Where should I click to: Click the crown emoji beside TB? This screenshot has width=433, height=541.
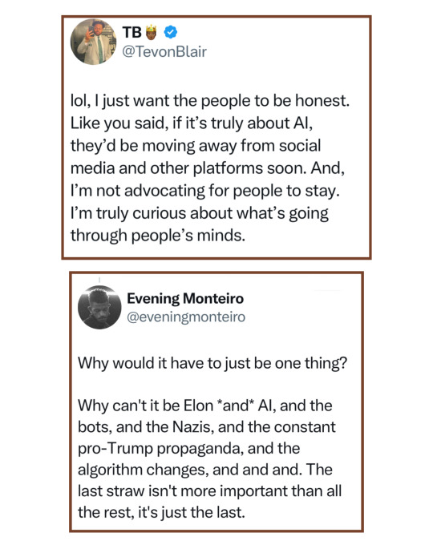pyautogui.click(x=152, y=32)
